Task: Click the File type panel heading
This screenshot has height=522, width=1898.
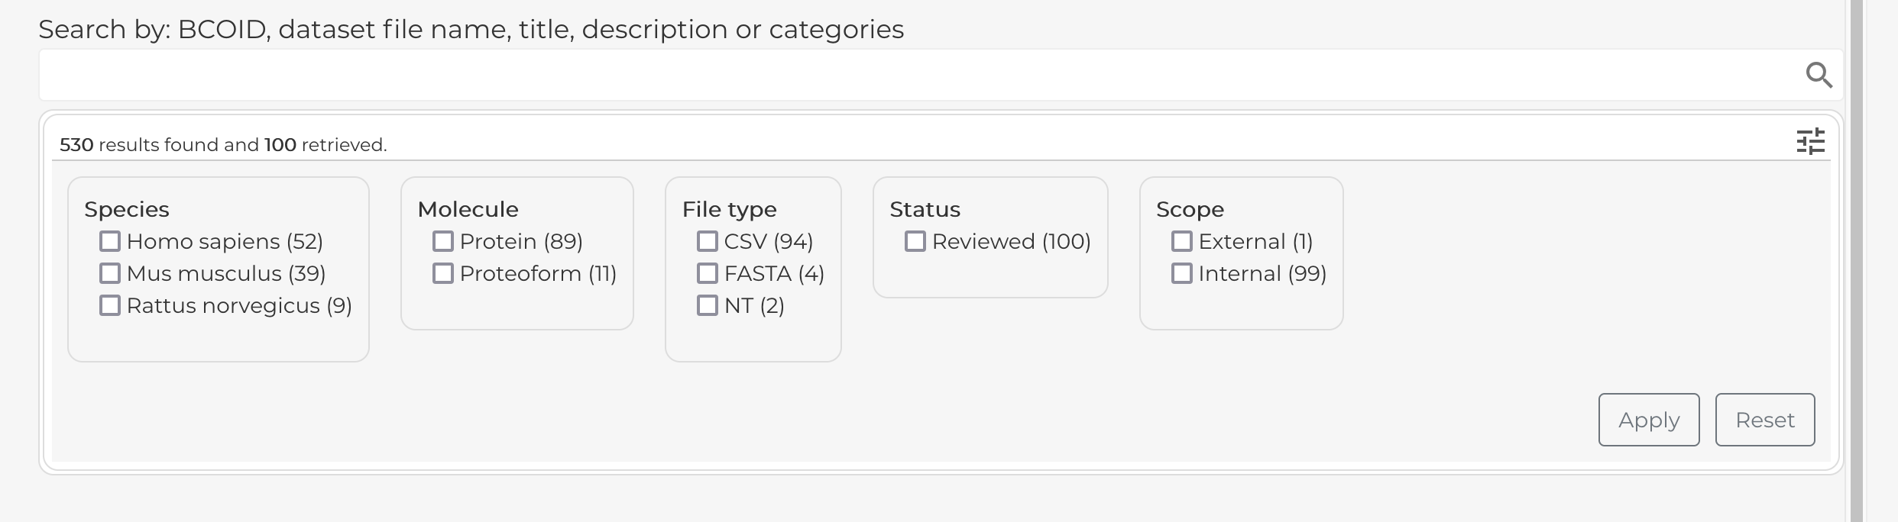Action: [x=730, y=208]
